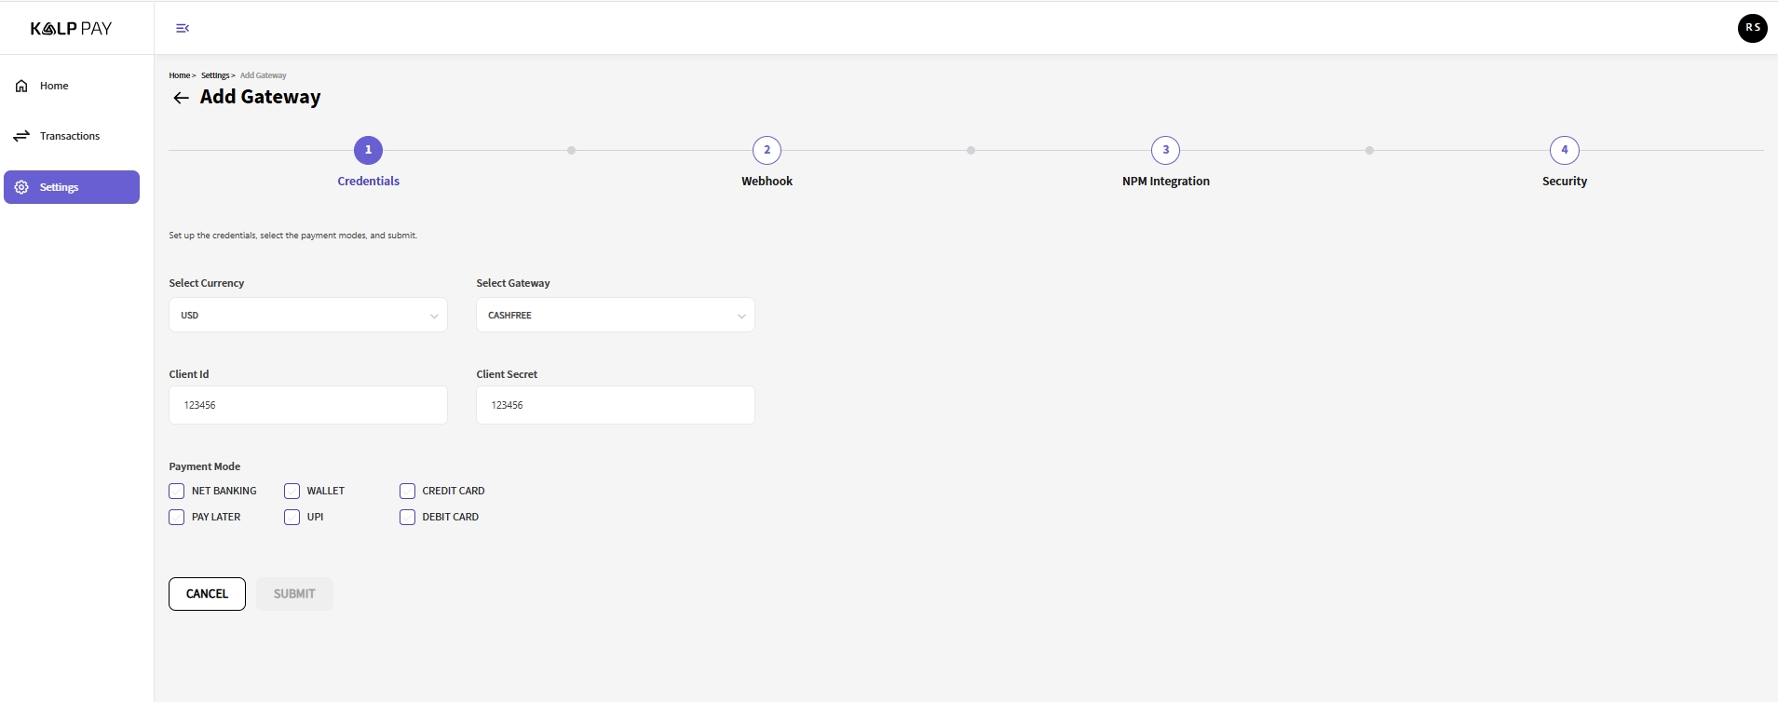Click the Home icon in the sidebar

pos(21,86)
